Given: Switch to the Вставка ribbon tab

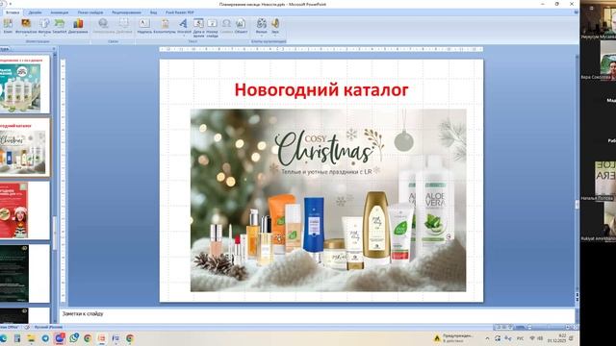Looking at the screenshot, I should (13, 12).
